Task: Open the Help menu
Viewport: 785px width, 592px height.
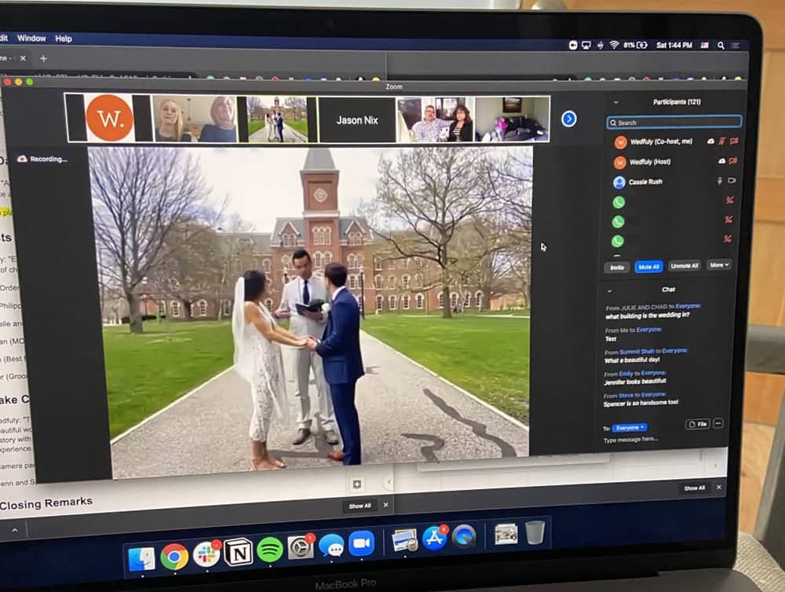Action: coord(64,38)
